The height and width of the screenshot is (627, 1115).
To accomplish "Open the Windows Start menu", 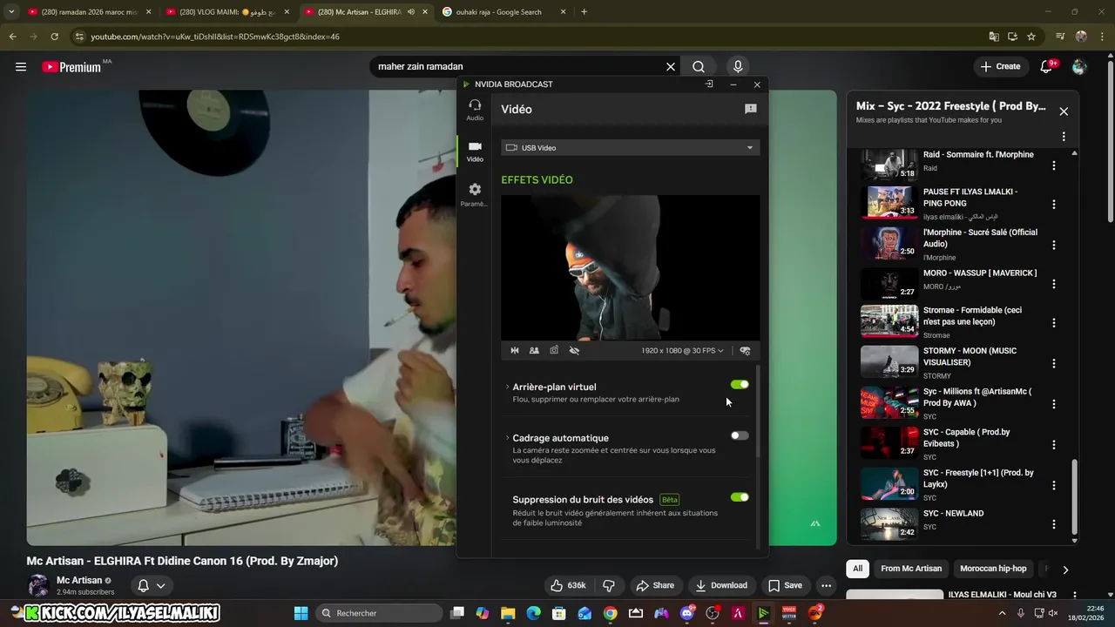I will point(301,613).
